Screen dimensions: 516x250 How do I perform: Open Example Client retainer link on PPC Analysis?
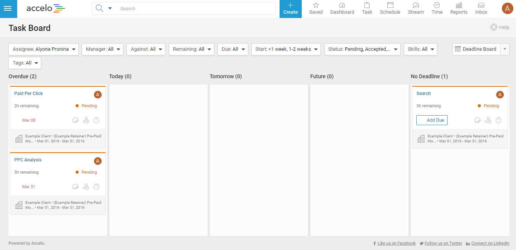click(x=63, y=205)
